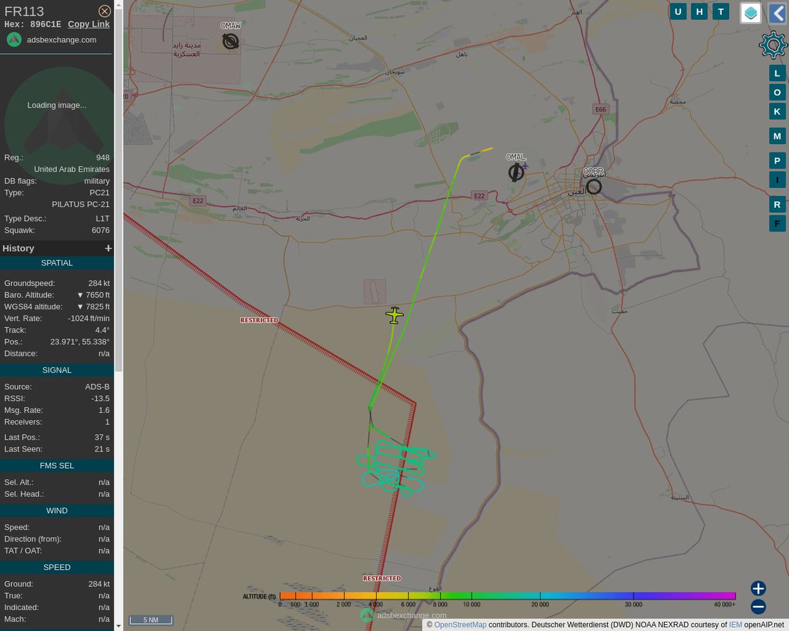Click the RSSI value -13.5
This screenshot has height=631, width=789.
[101, 398]
